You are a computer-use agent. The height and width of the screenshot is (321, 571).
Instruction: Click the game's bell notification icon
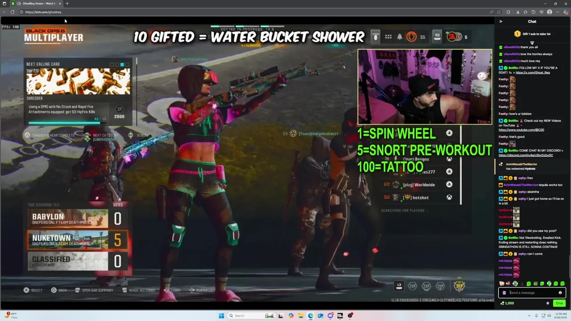click(x=400, y=37)
